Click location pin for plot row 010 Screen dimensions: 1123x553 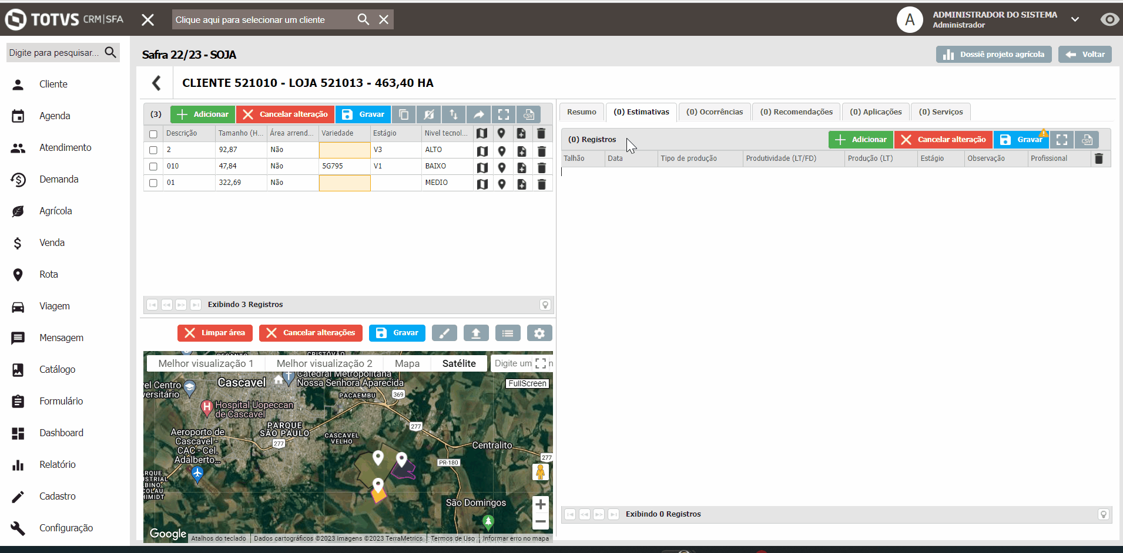[502, 167]
